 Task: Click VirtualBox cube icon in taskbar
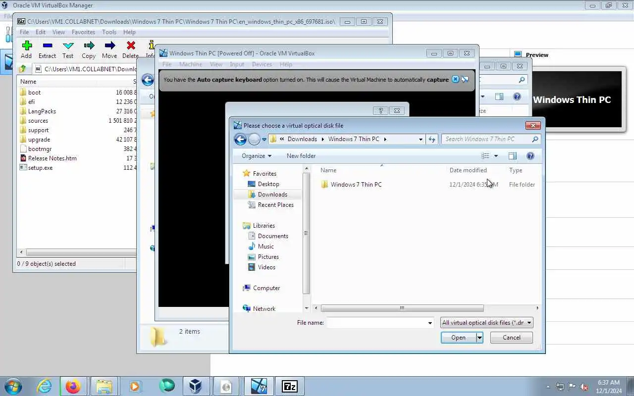tap(196, 386)
